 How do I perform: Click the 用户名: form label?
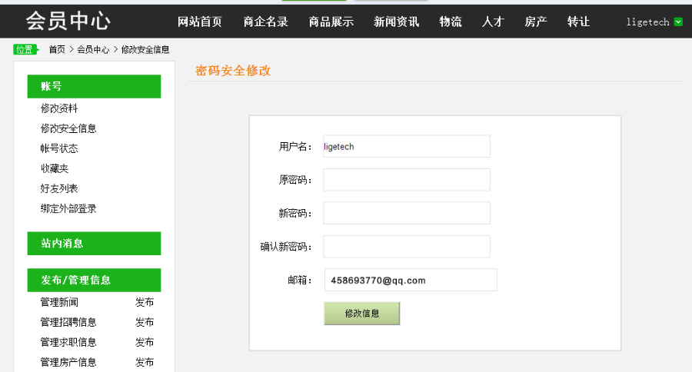point(295,147)
